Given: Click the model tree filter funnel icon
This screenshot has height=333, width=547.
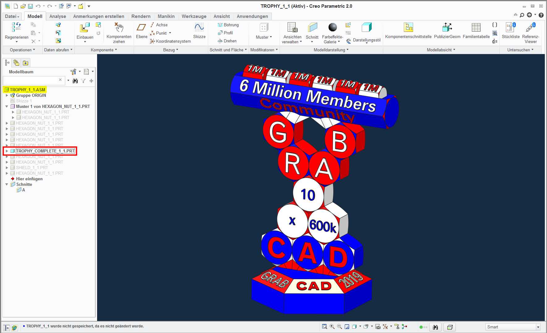Looking at the screenshot, I should click(83, 81).
